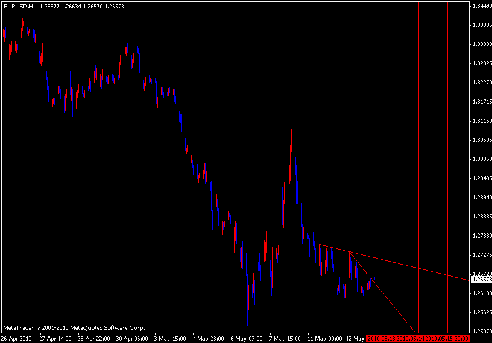Click time axis label 6 May 07:00
Screen dimensions: 492x343
pos(247,339)
